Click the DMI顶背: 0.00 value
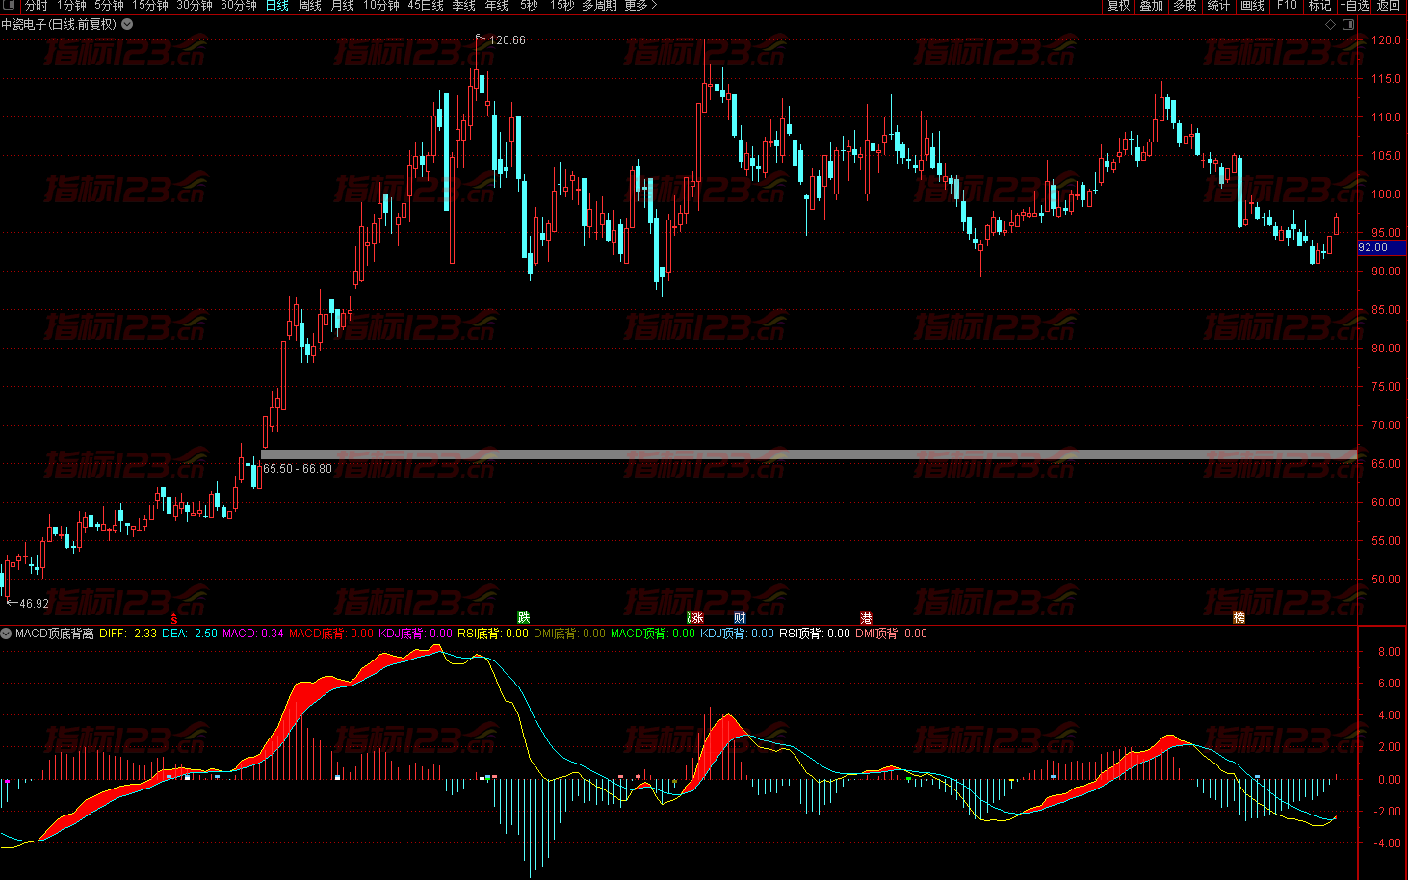 pos(892,634)
